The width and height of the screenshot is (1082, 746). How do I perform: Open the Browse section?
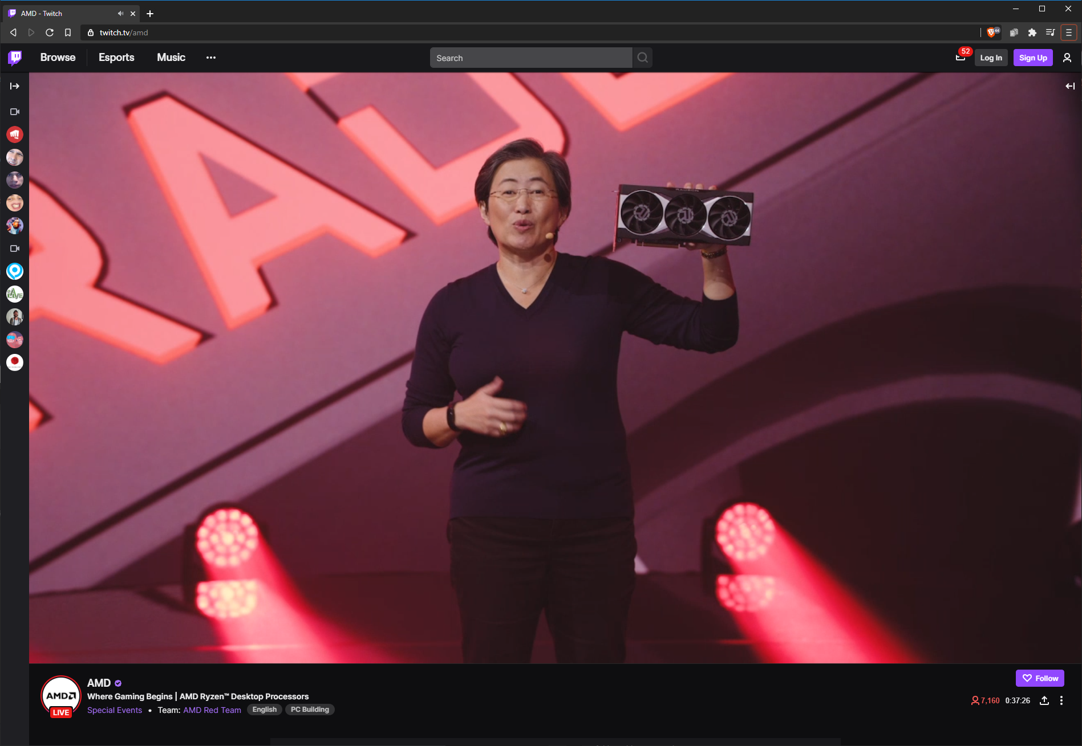click(58, 58)
